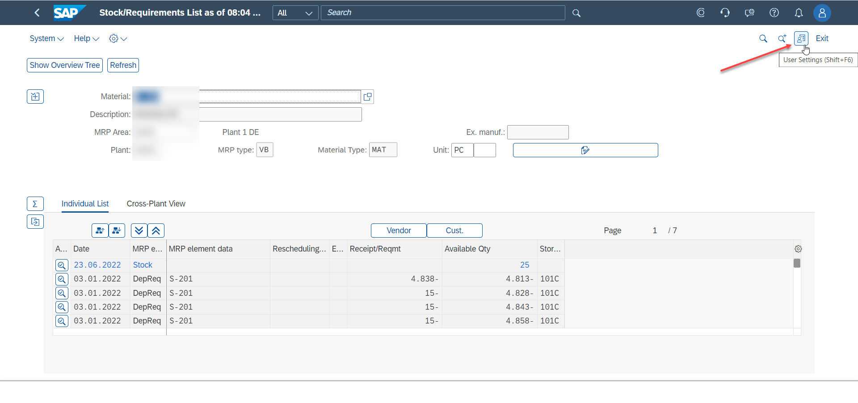The height and width of the screenshot is (403, 858).
Task: Click Show Overview Tree button
Action: tap(65, 65)
